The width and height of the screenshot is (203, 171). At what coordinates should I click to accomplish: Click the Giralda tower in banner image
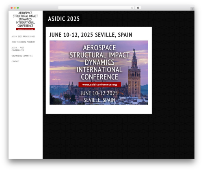pyautogui.click(x=134, y=74)
